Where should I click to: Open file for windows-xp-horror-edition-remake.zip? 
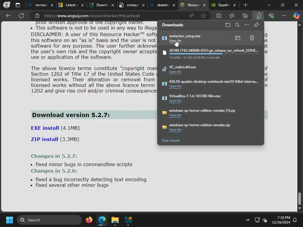175,130
